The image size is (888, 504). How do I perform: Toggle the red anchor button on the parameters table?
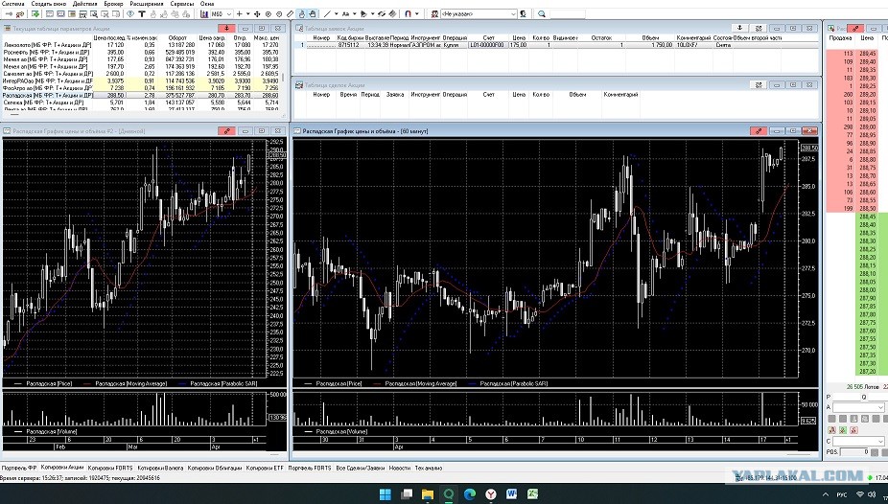pyautogui.click(x=226, y=29)
